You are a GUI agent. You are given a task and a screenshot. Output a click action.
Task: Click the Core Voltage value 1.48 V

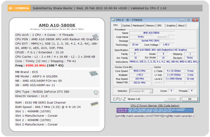(167, 45)
